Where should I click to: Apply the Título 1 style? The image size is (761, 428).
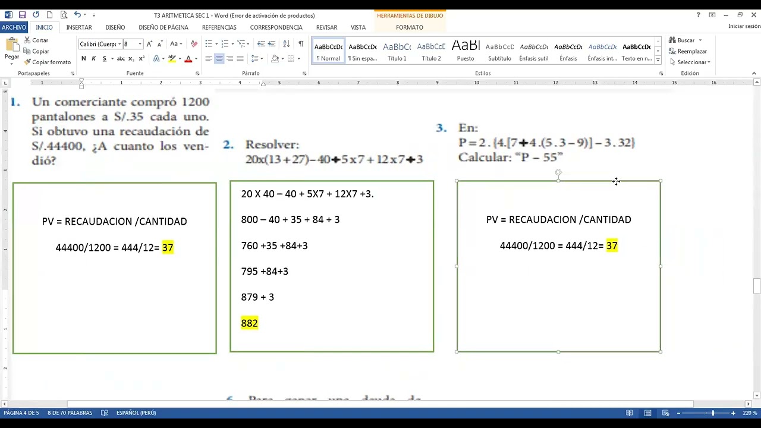397,51
